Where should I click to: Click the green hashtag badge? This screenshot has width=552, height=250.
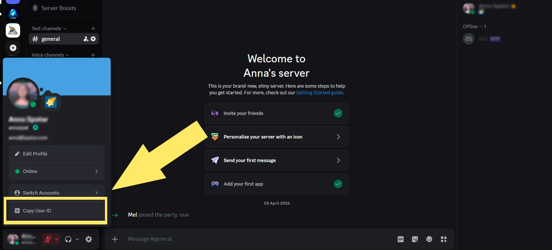click(x=36, y=128)
